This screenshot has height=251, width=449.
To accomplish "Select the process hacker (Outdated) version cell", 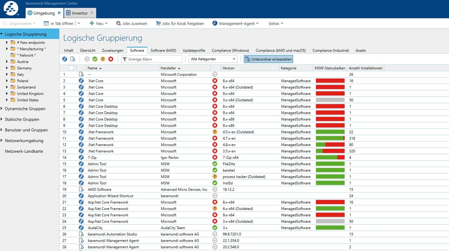I will pyautogui.click(x=244, y=177).
